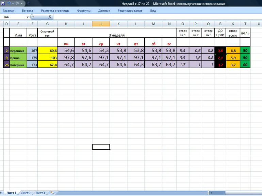Viewport: 262px width, 196px height.
Task: Open the Разметка страницы tab
Action: [x=55, y=11]
